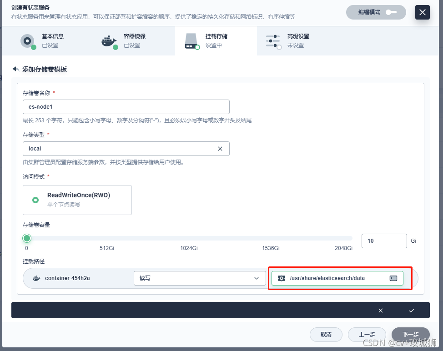Select ReadWriteOnce(RWO) access mode
The height and width of the screenshot is (351, 443).
pyautogui.click(x=76, y=200)
